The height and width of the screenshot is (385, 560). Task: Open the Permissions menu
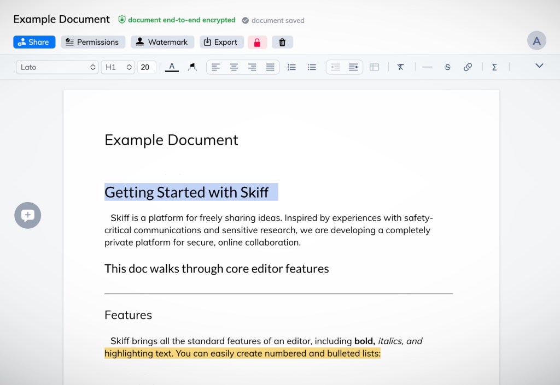click(x=93, y=42)
